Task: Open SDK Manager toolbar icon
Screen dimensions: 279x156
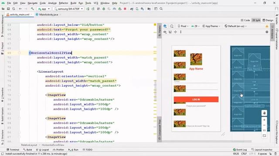Action: [x=143, y=9]
